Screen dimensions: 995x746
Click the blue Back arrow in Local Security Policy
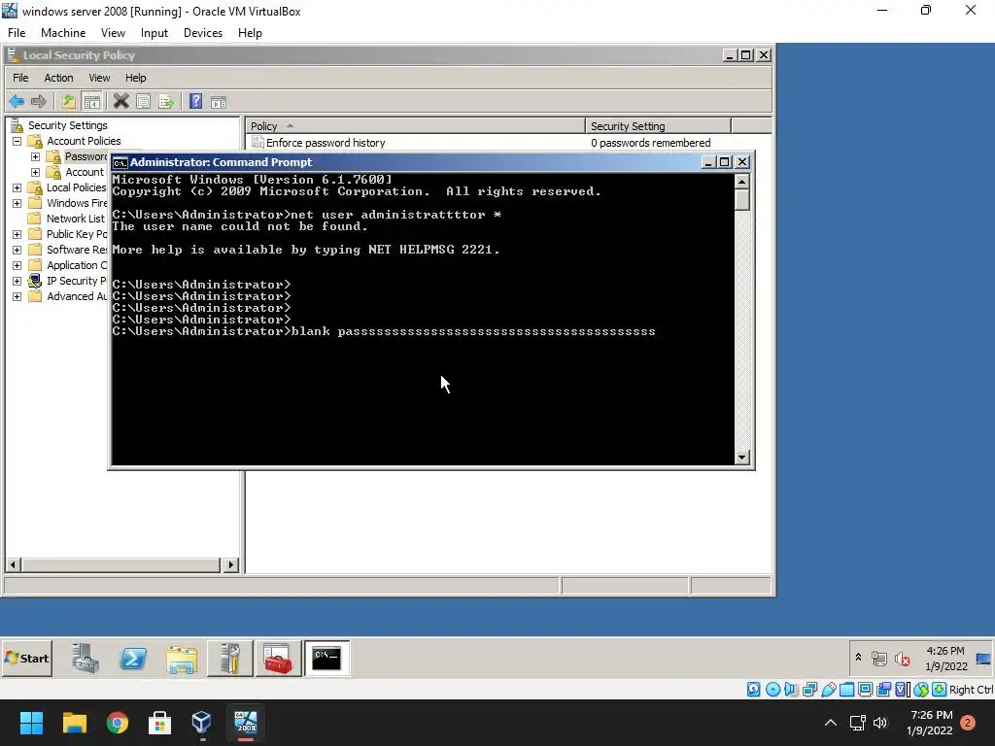coord(17,101)
